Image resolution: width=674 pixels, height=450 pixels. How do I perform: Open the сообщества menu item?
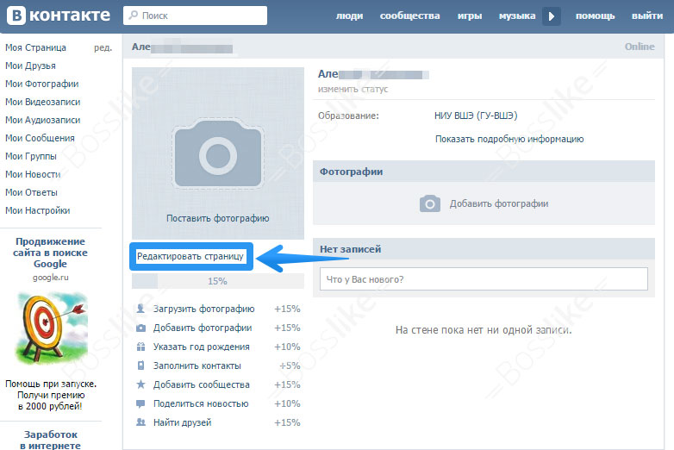click(x=409, y=16)
